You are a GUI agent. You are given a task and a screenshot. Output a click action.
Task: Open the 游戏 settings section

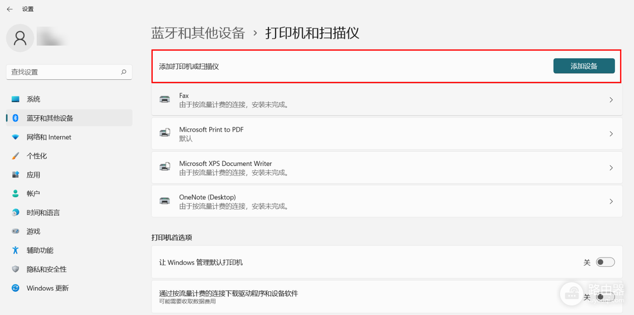69,231
